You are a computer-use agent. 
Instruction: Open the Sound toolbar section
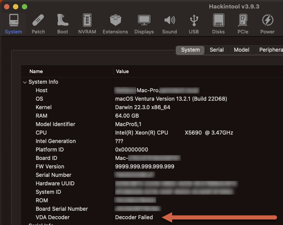pyautogui.click(x=170, y=24)
